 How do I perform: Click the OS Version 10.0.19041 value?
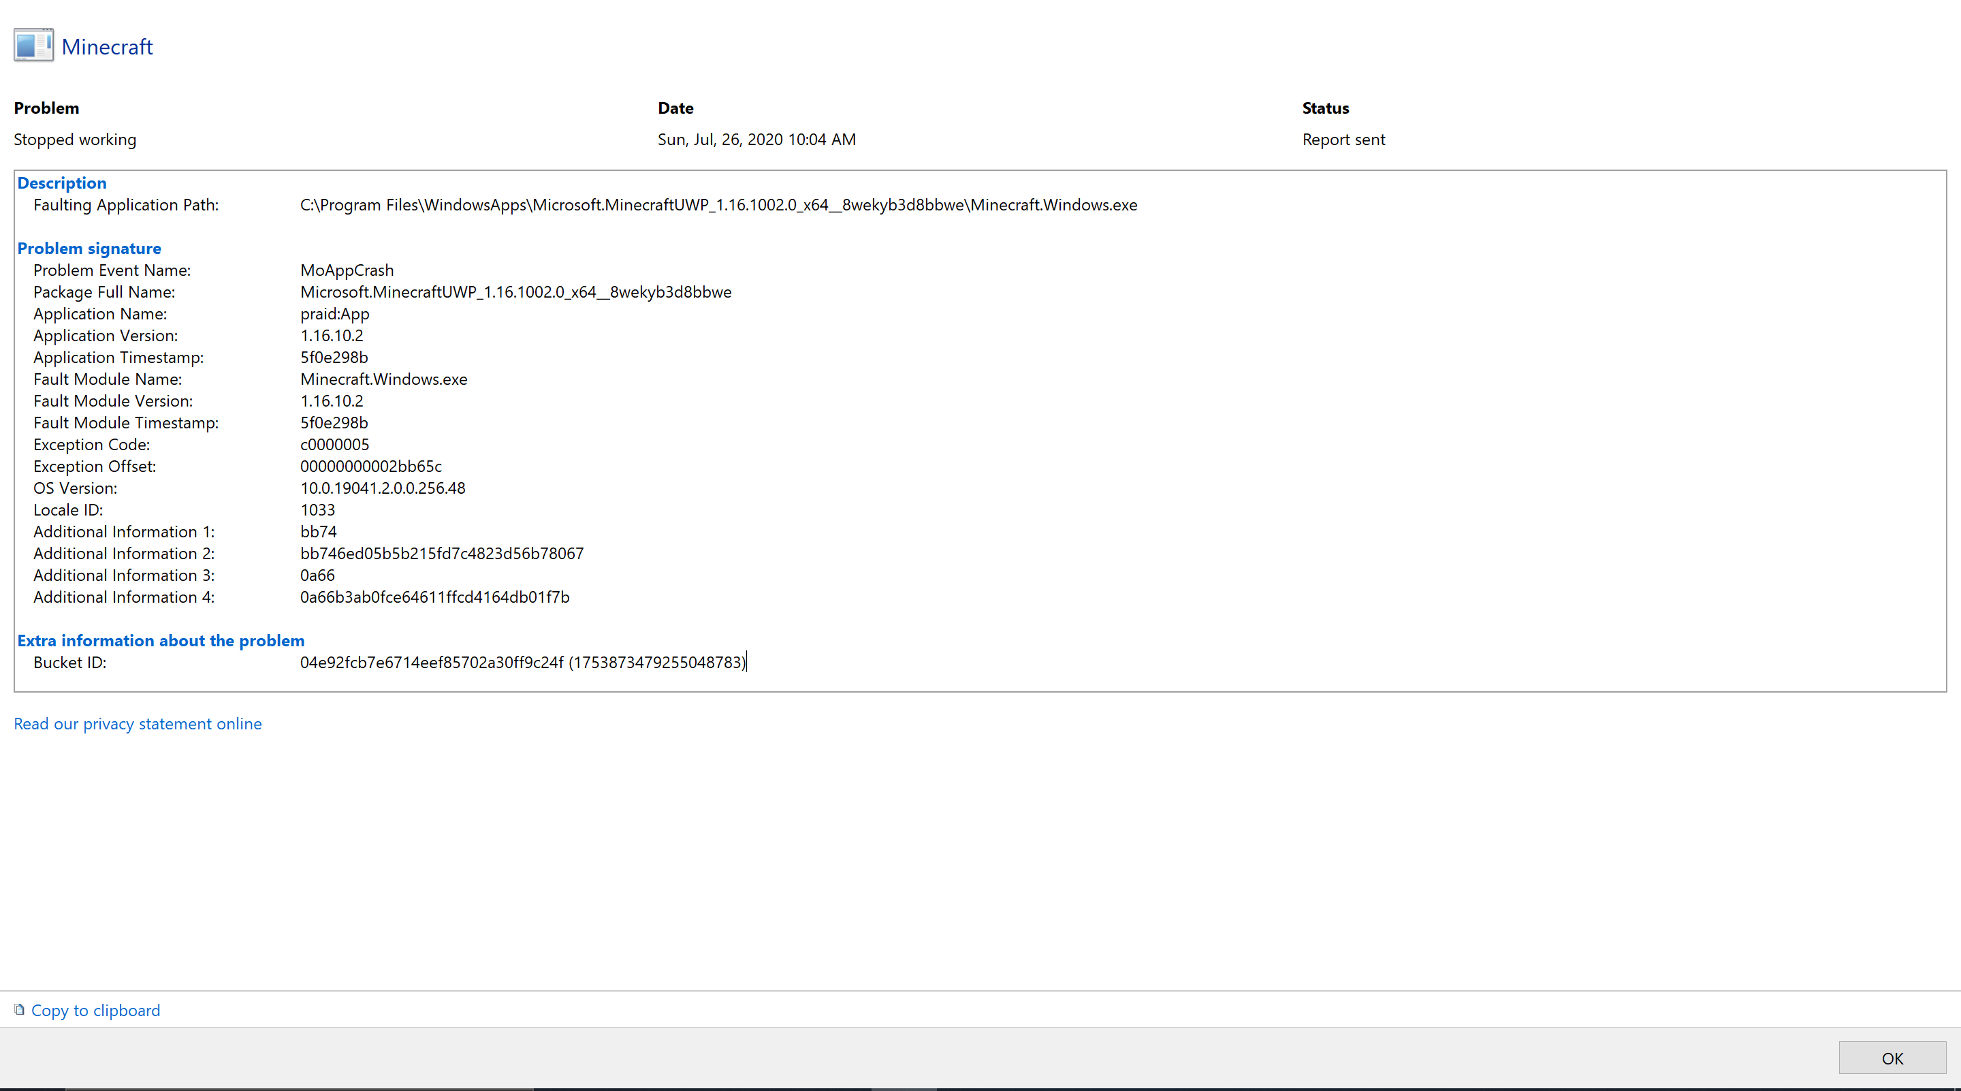tap(382, 488)
